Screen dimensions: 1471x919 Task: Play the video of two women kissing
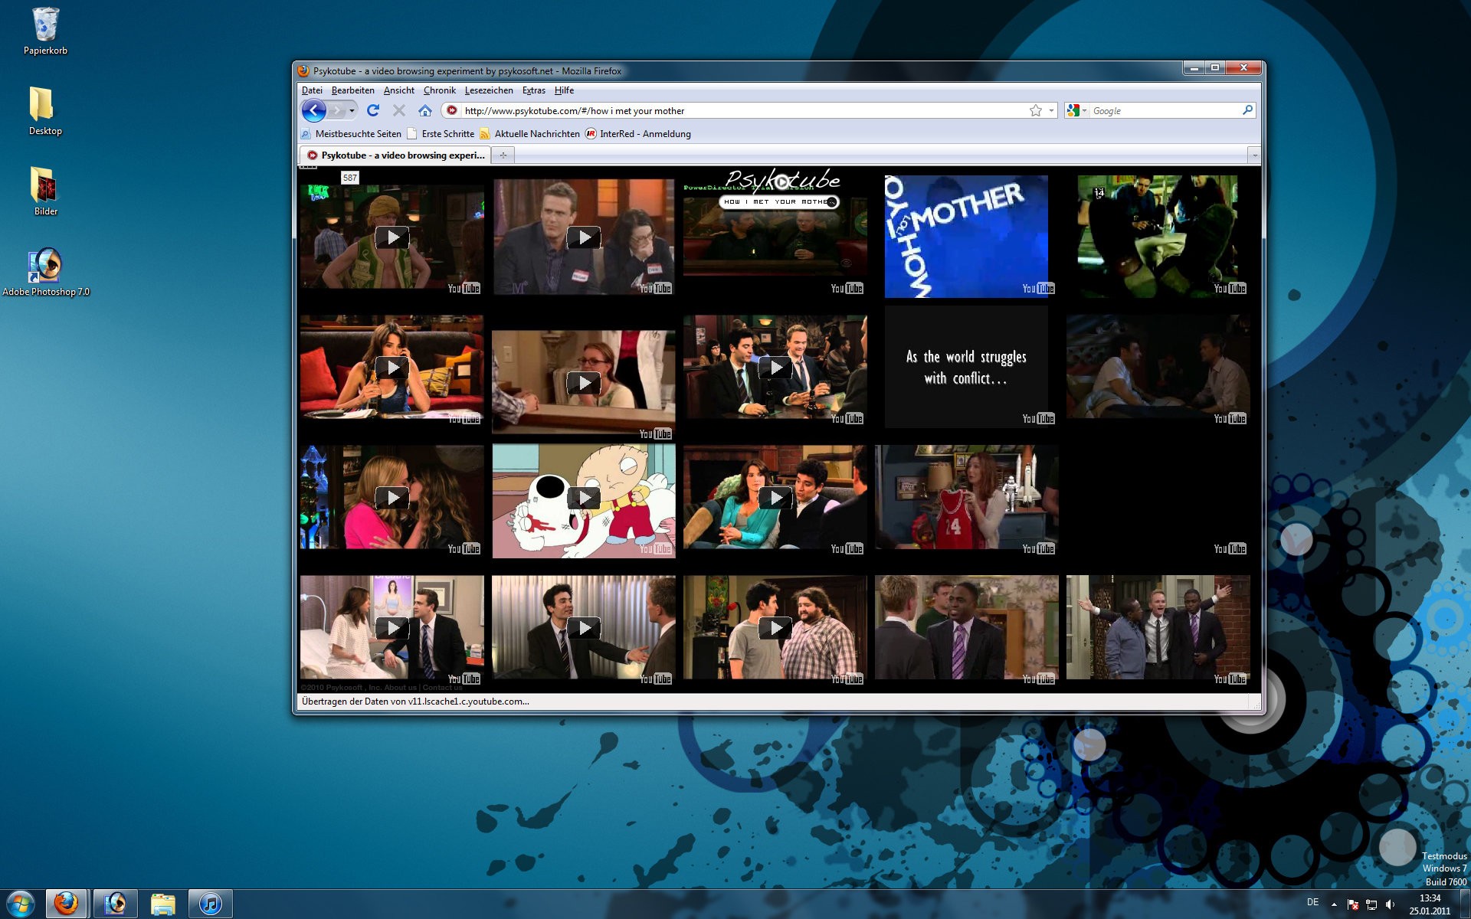392,498
